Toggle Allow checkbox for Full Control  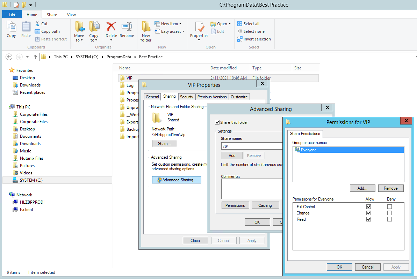pyautogui.click(x=369, y=206)
